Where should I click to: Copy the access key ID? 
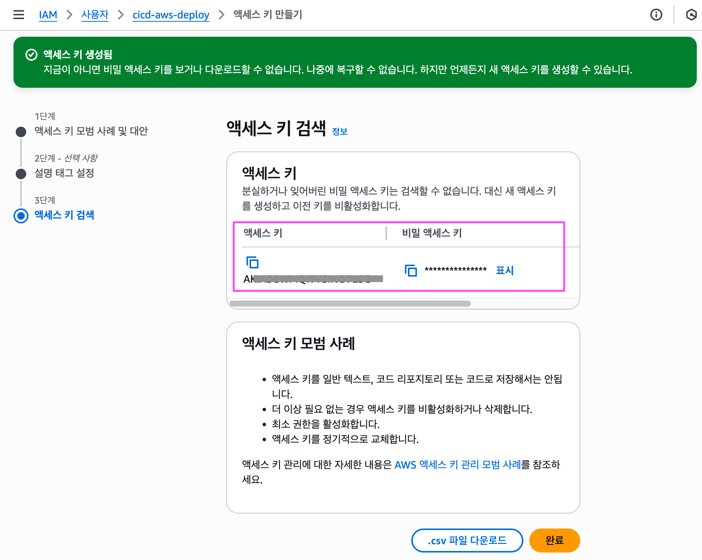click(x=252, y=262)
